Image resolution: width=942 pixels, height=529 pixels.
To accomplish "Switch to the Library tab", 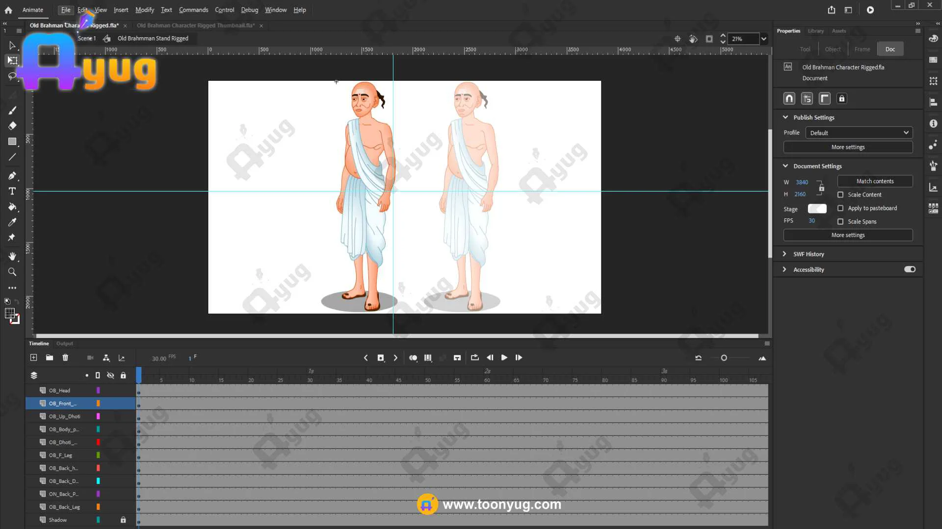I will 815,31.
